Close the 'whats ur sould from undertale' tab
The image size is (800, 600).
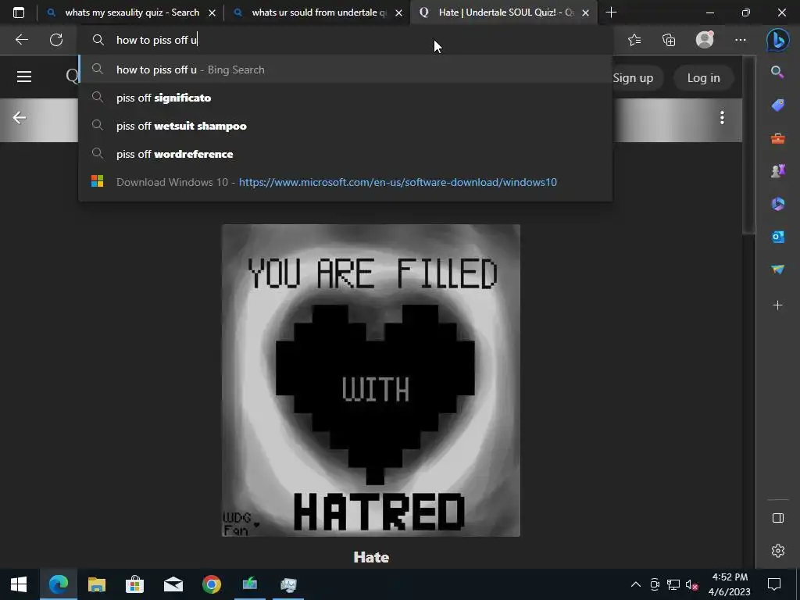point(399,12)
